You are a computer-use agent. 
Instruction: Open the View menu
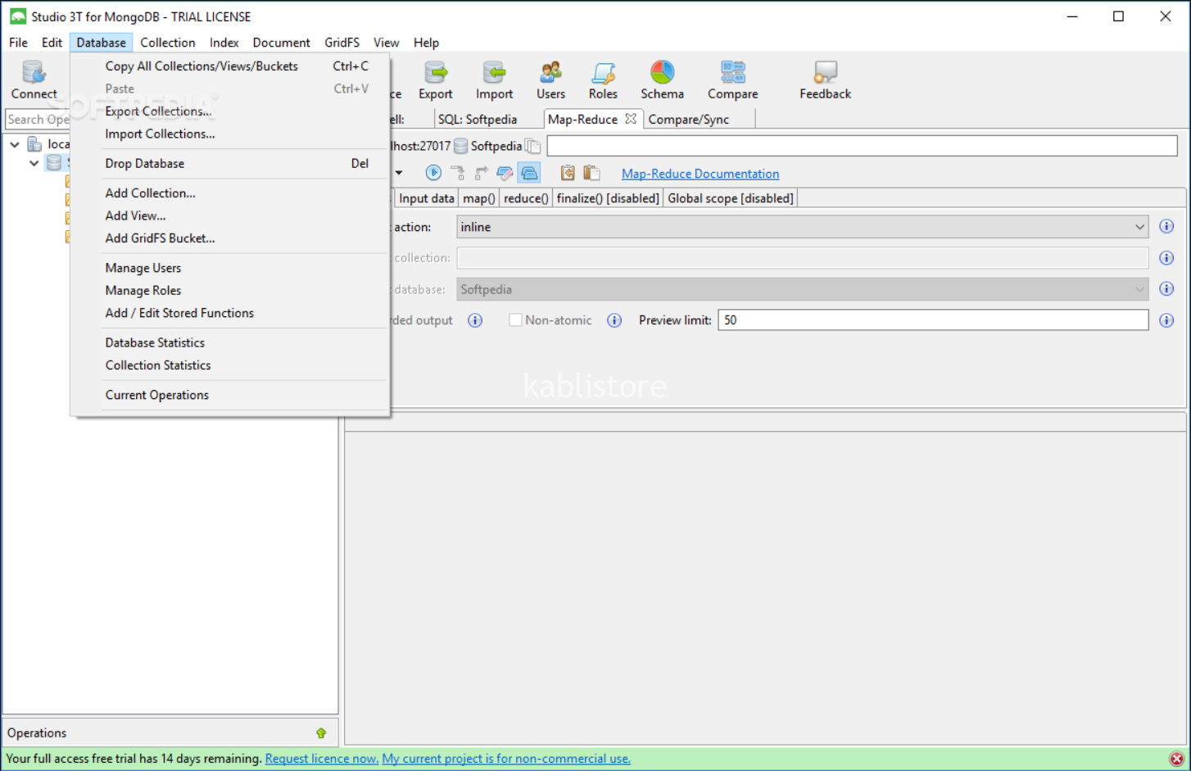386,43
